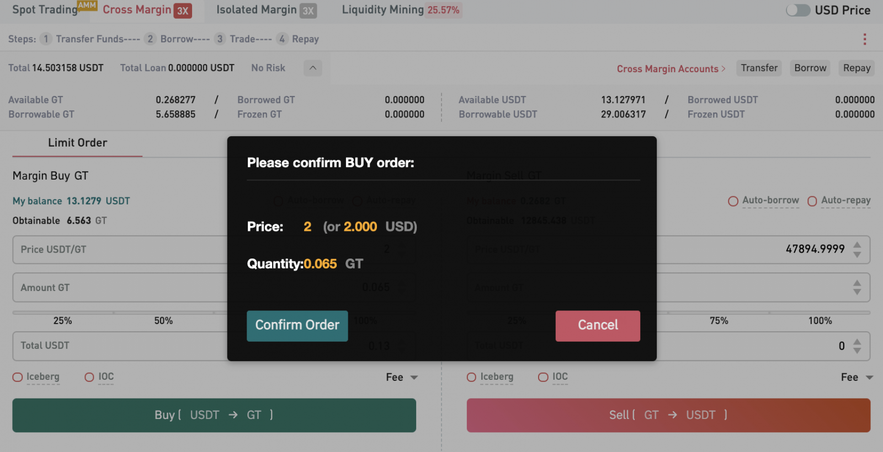Switch to Spot Trading tab

point(45,10)
